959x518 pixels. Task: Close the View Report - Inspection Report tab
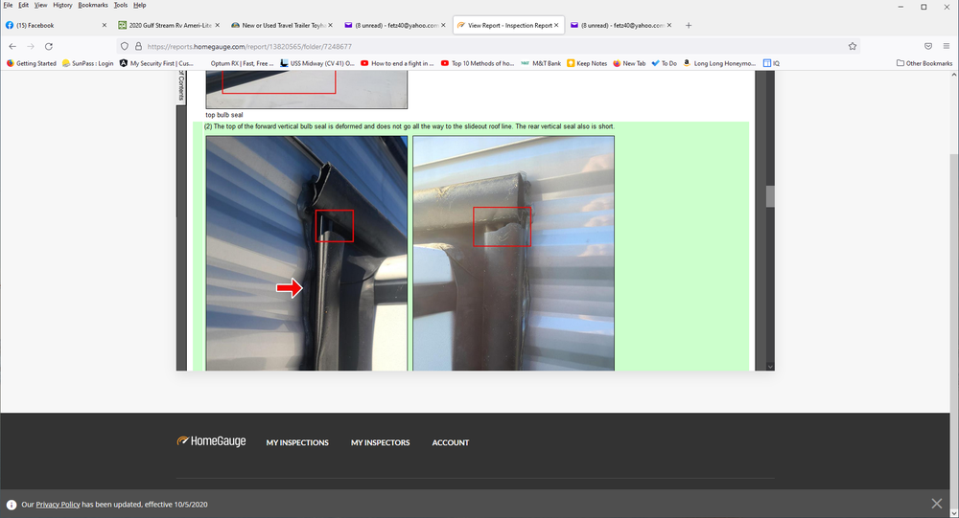tap(556, 25)
